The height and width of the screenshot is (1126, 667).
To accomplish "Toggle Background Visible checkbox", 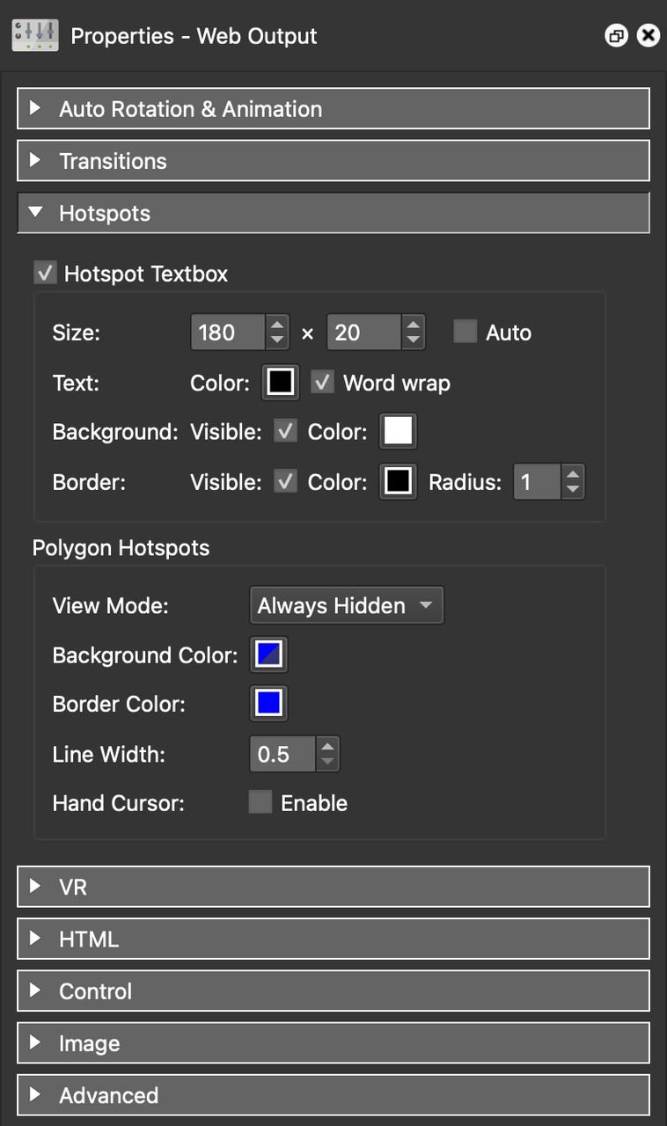I will click(x=285, y=432).
